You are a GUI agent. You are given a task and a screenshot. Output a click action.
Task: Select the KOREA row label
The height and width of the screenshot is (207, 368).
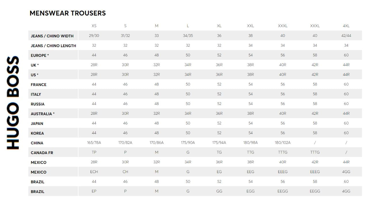(x=37, y=133)
